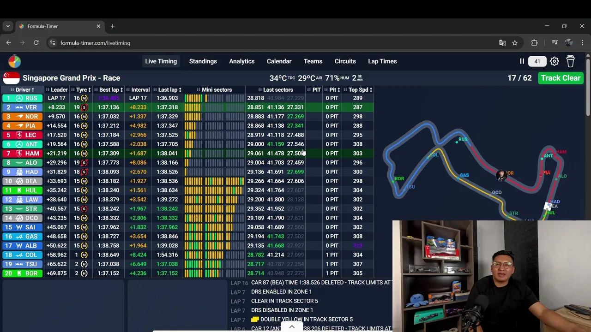
Task: Click the LEC top speed value 295
Action: pyautogui.click(x=358, y=135)
